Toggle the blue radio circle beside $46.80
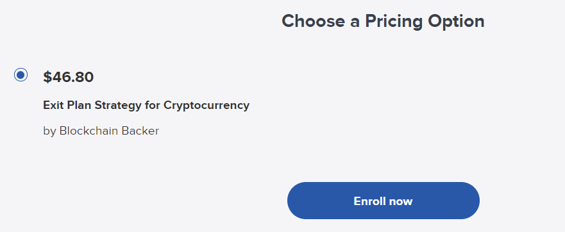 tap(21, 74)
